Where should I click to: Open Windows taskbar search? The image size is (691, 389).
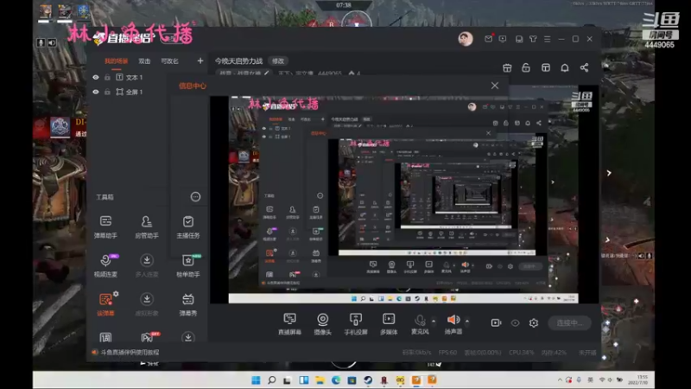pyautogui.click(x=272, y=379)
